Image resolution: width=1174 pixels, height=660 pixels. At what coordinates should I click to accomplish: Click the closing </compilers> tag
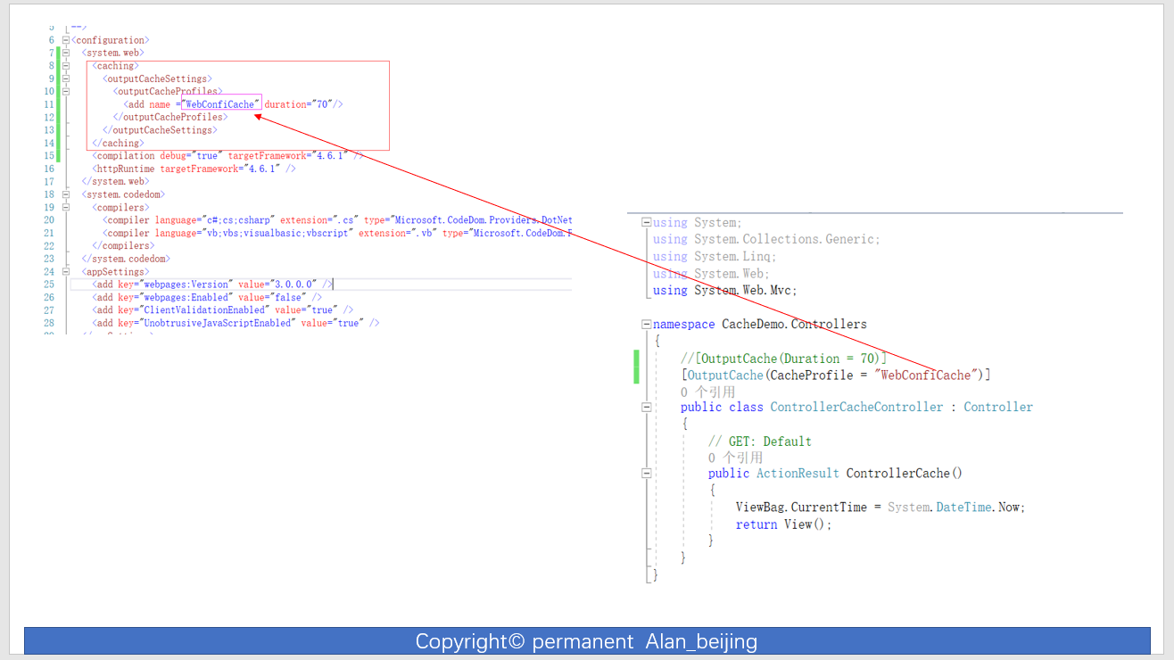[123, 245]
